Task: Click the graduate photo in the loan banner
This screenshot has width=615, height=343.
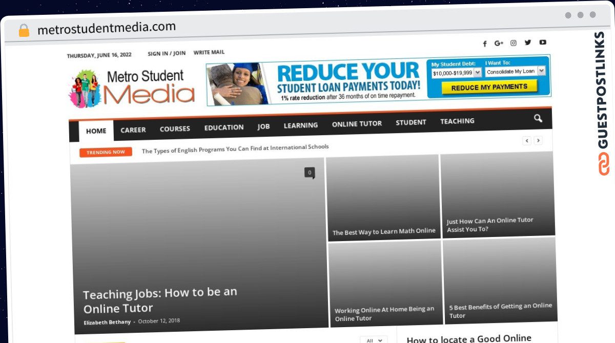Action: (239, 84)
